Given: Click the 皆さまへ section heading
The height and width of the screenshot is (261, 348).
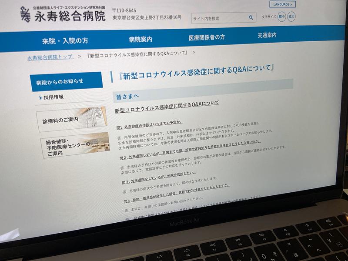Looking at the screenshot, I should pyautogui.click(x=127, y=97).
